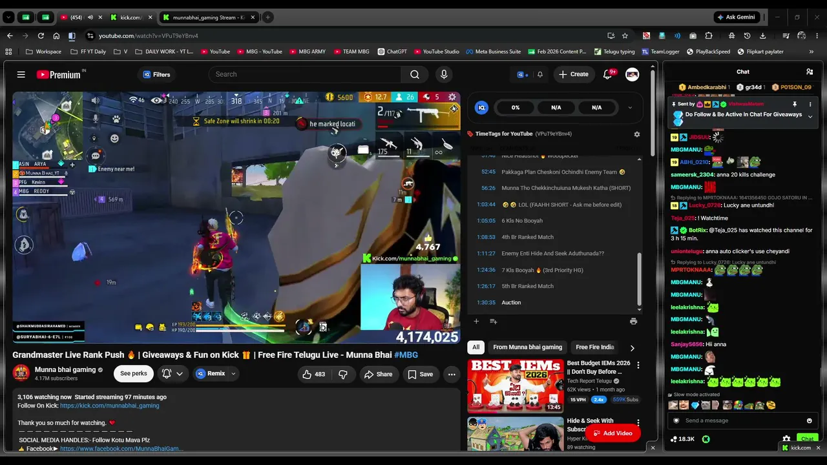
Task: Click the add-to-list icon under TimeTags
Action: [493, 321]
